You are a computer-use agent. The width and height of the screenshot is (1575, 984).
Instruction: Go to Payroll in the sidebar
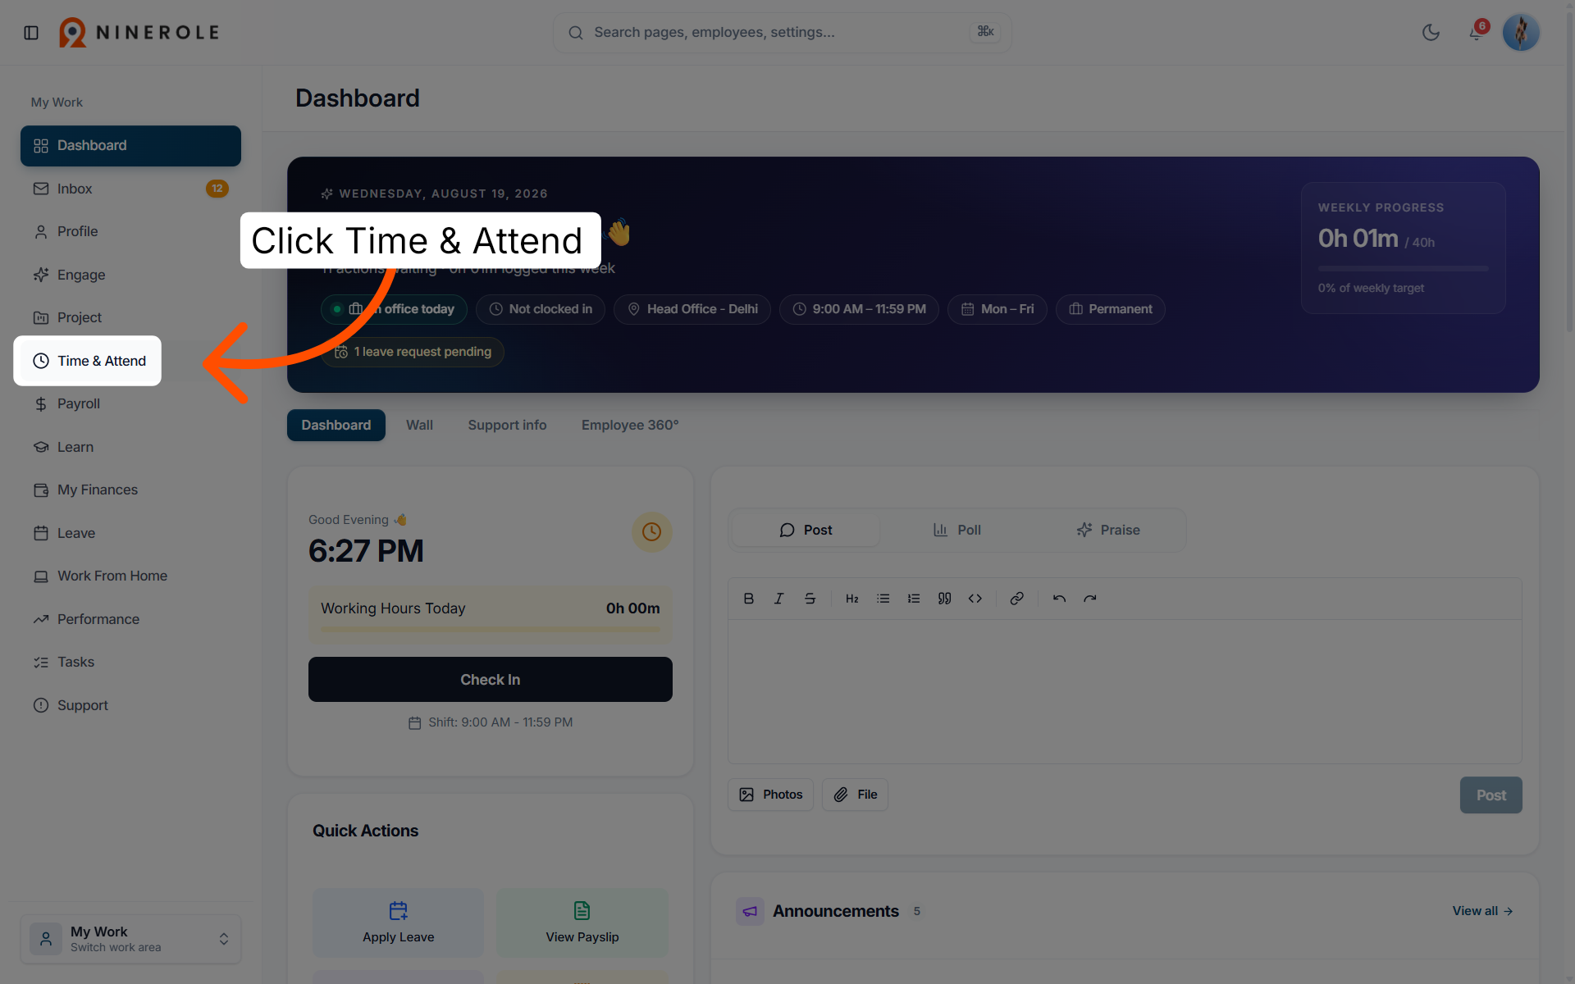tap(130, 403)
